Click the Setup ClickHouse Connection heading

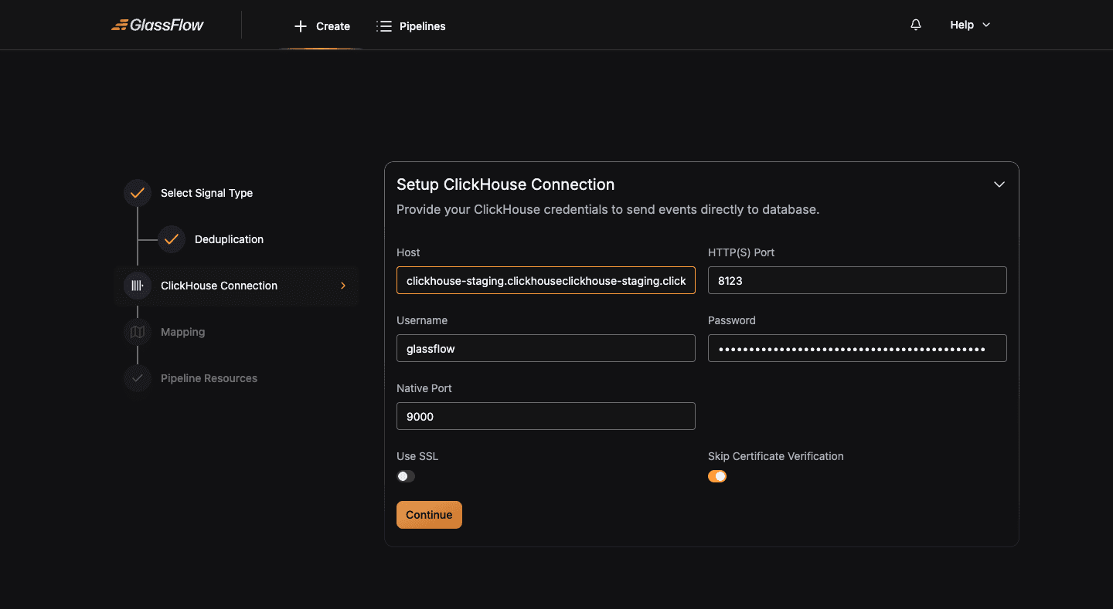pyautogui.click(x=505, y=184)
